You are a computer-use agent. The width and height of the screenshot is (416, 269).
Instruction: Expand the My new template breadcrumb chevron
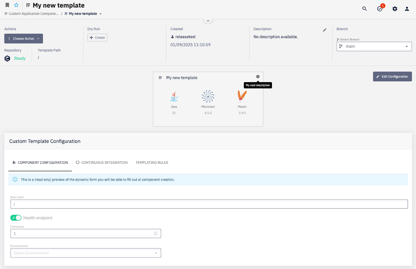(101, 14)
